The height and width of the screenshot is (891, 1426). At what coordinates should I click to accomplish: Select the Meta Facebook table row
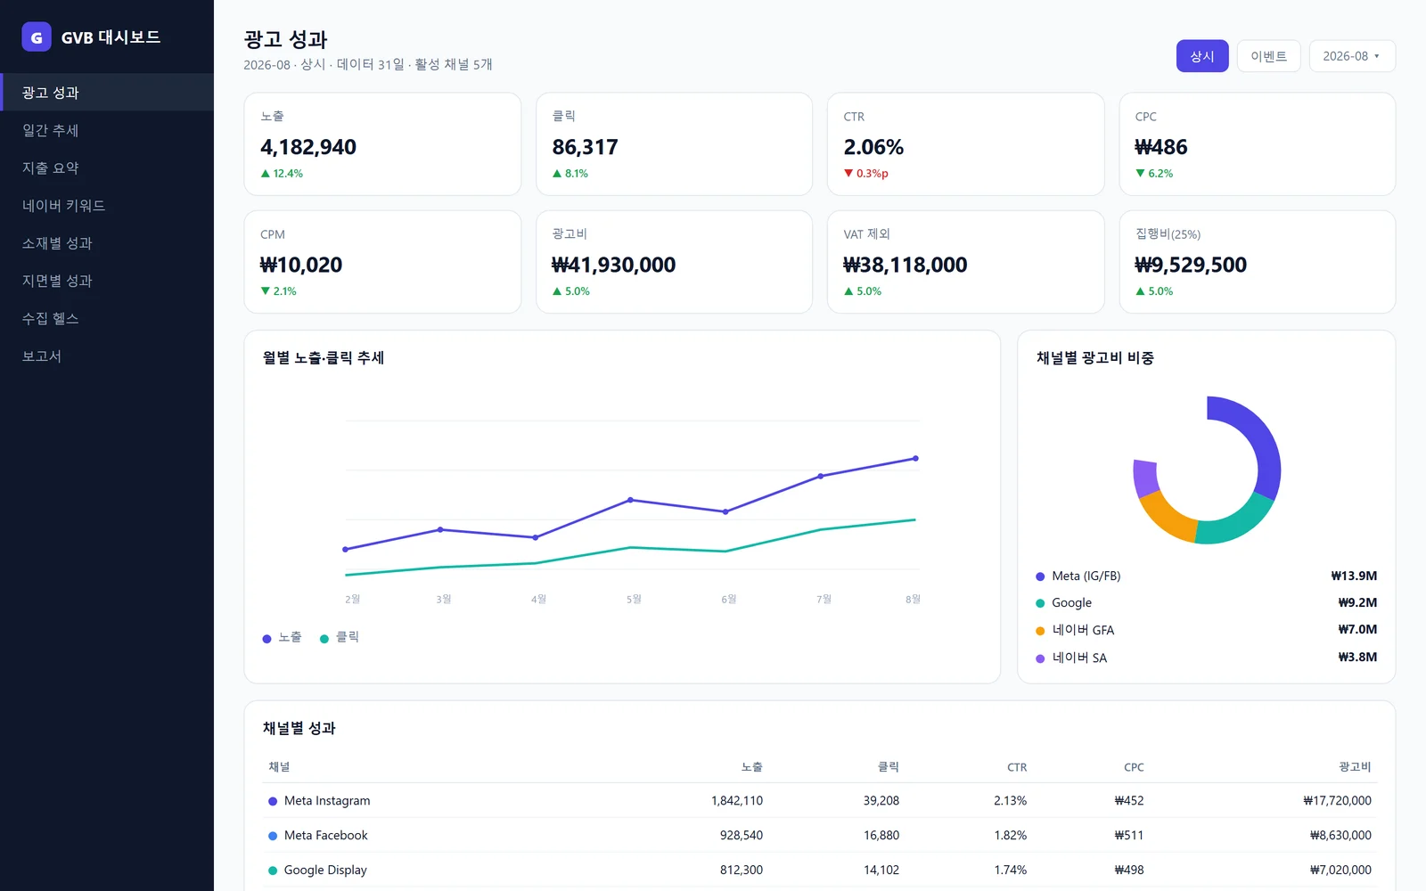coord(820,836)
